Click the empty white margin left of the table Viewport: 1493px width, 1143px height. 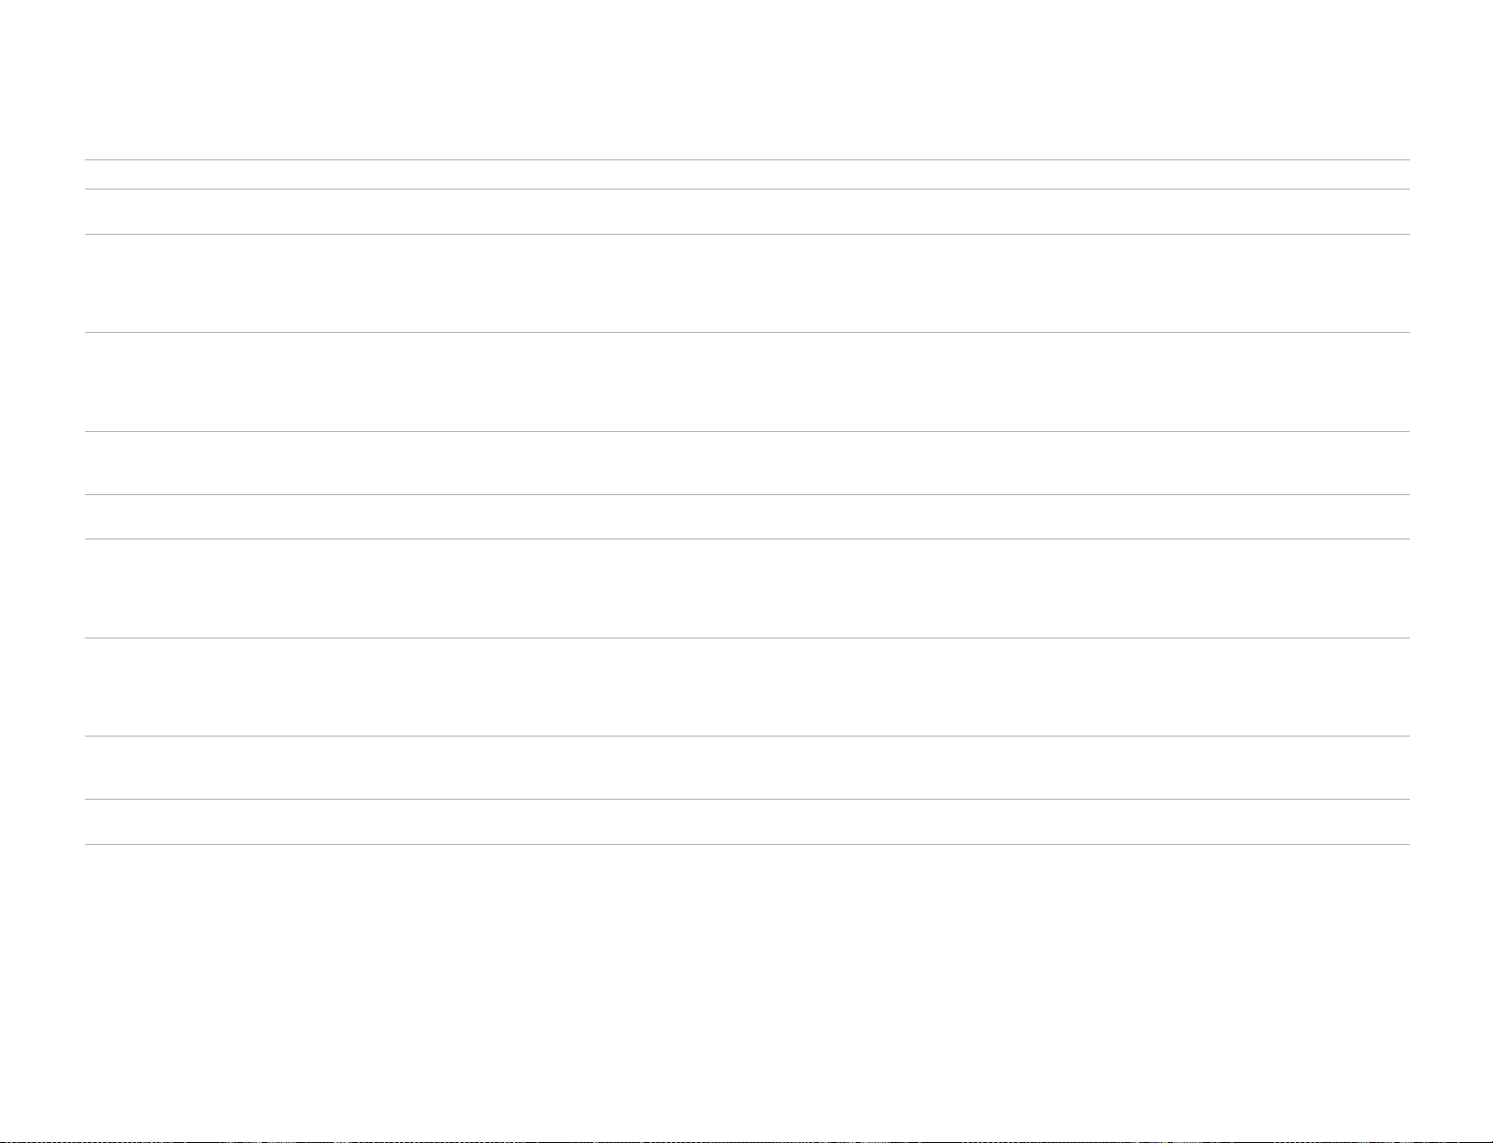tap(42, 502)
